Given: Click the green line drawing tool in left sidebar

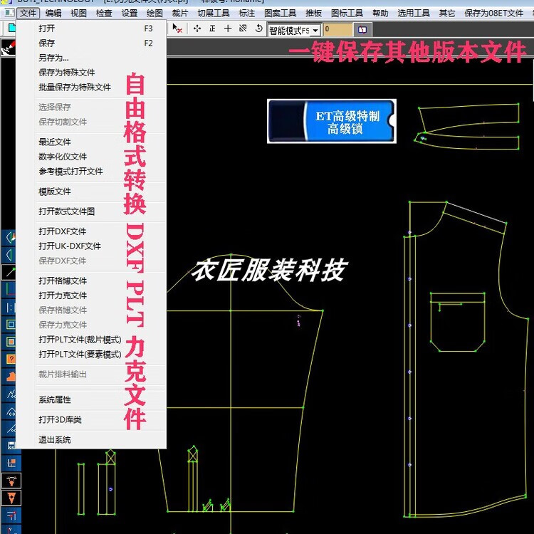Looking at the screenshot, I should 11,271.
